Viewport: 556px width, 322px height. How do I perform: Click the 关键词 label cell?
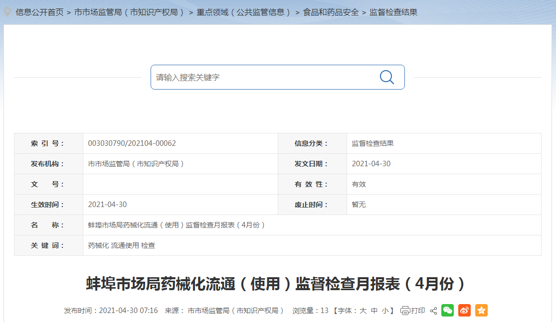point(48,245)
